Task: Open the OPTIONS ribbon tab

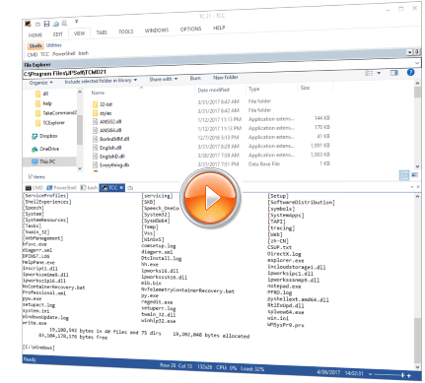Action: [190, 29]
